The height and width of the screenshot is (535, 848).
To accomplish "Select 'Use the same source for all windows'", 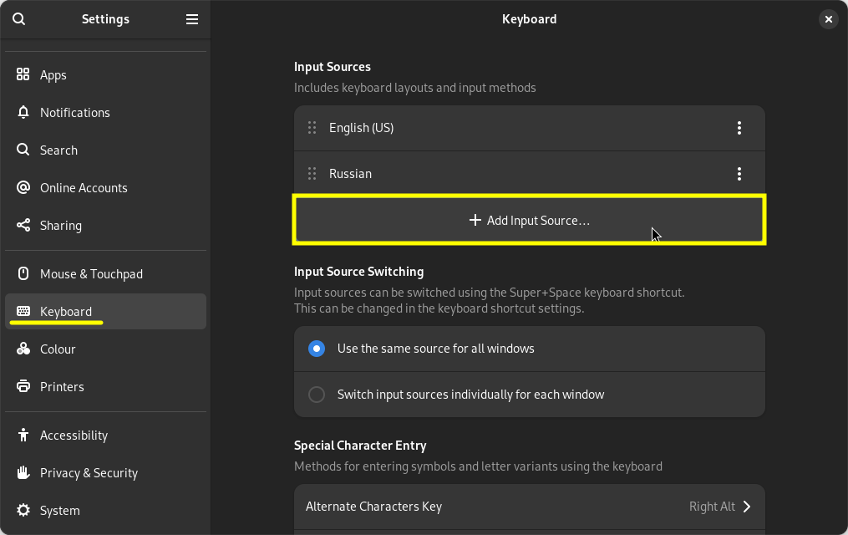I will (317, 349).
